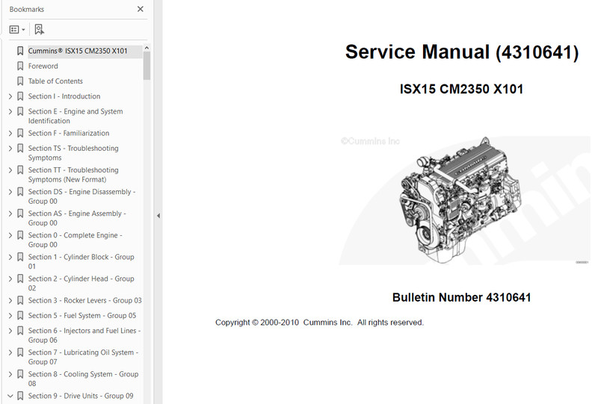The height and width of the screenshot is (404, 598).
Task: Expand Section I - Introduction
Action: tap(10, 96)
